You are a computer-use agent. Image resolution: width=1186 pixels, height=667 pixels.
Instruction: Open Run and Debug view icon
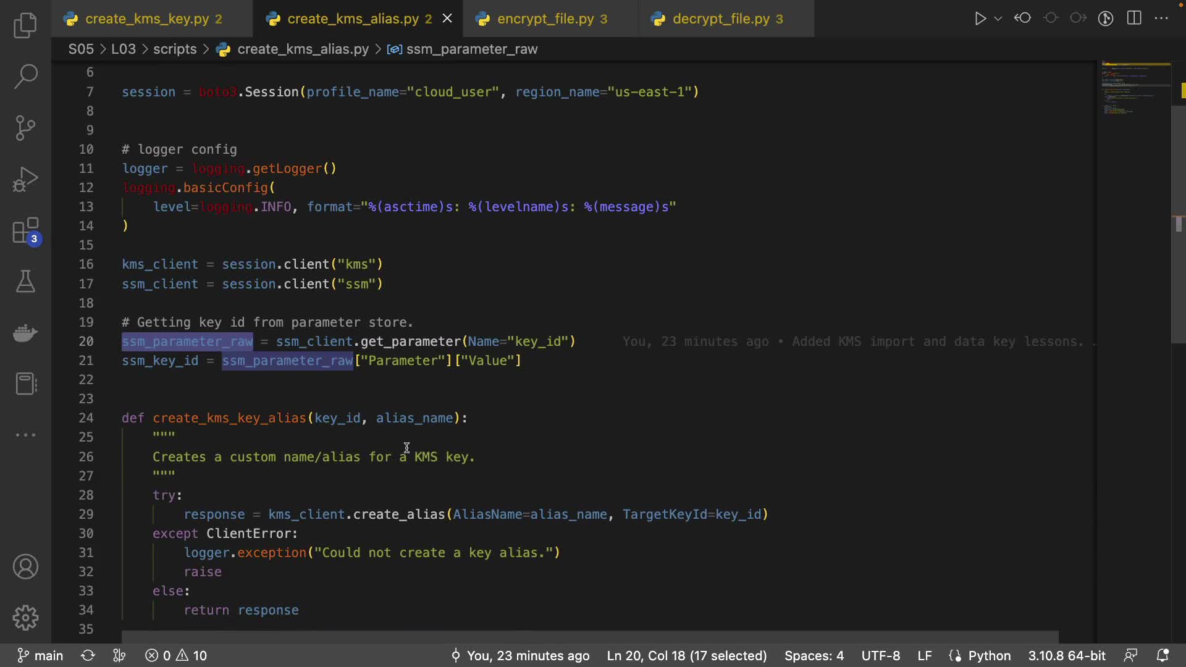coord(25,180)
